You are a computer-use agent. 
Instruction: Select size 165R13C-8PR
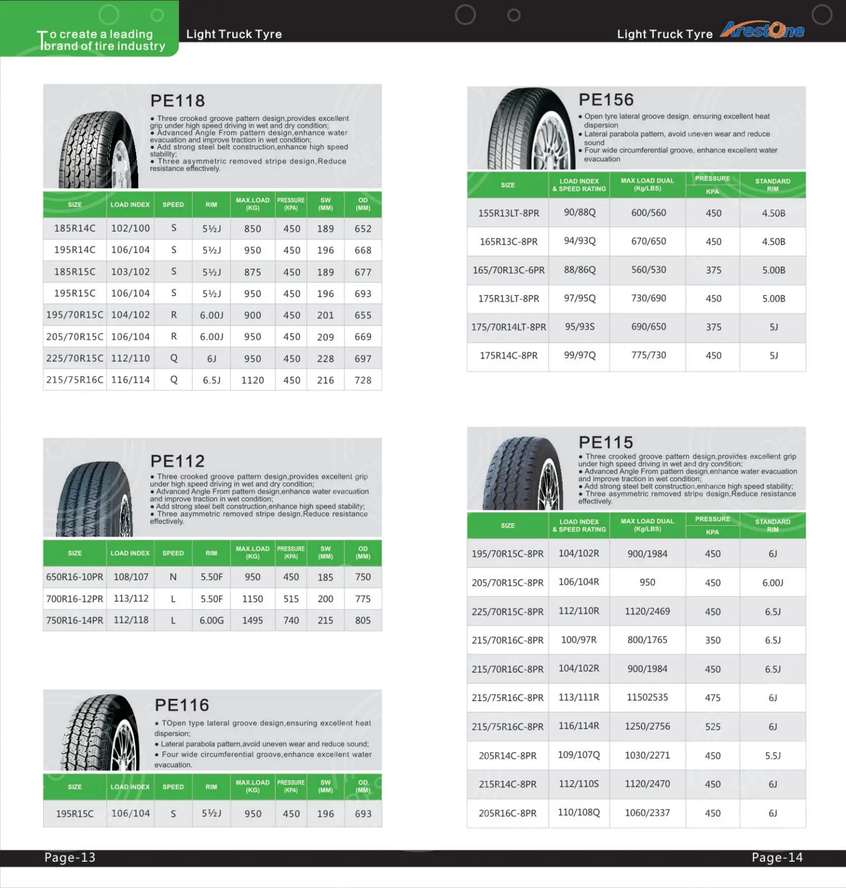(508, 242)
